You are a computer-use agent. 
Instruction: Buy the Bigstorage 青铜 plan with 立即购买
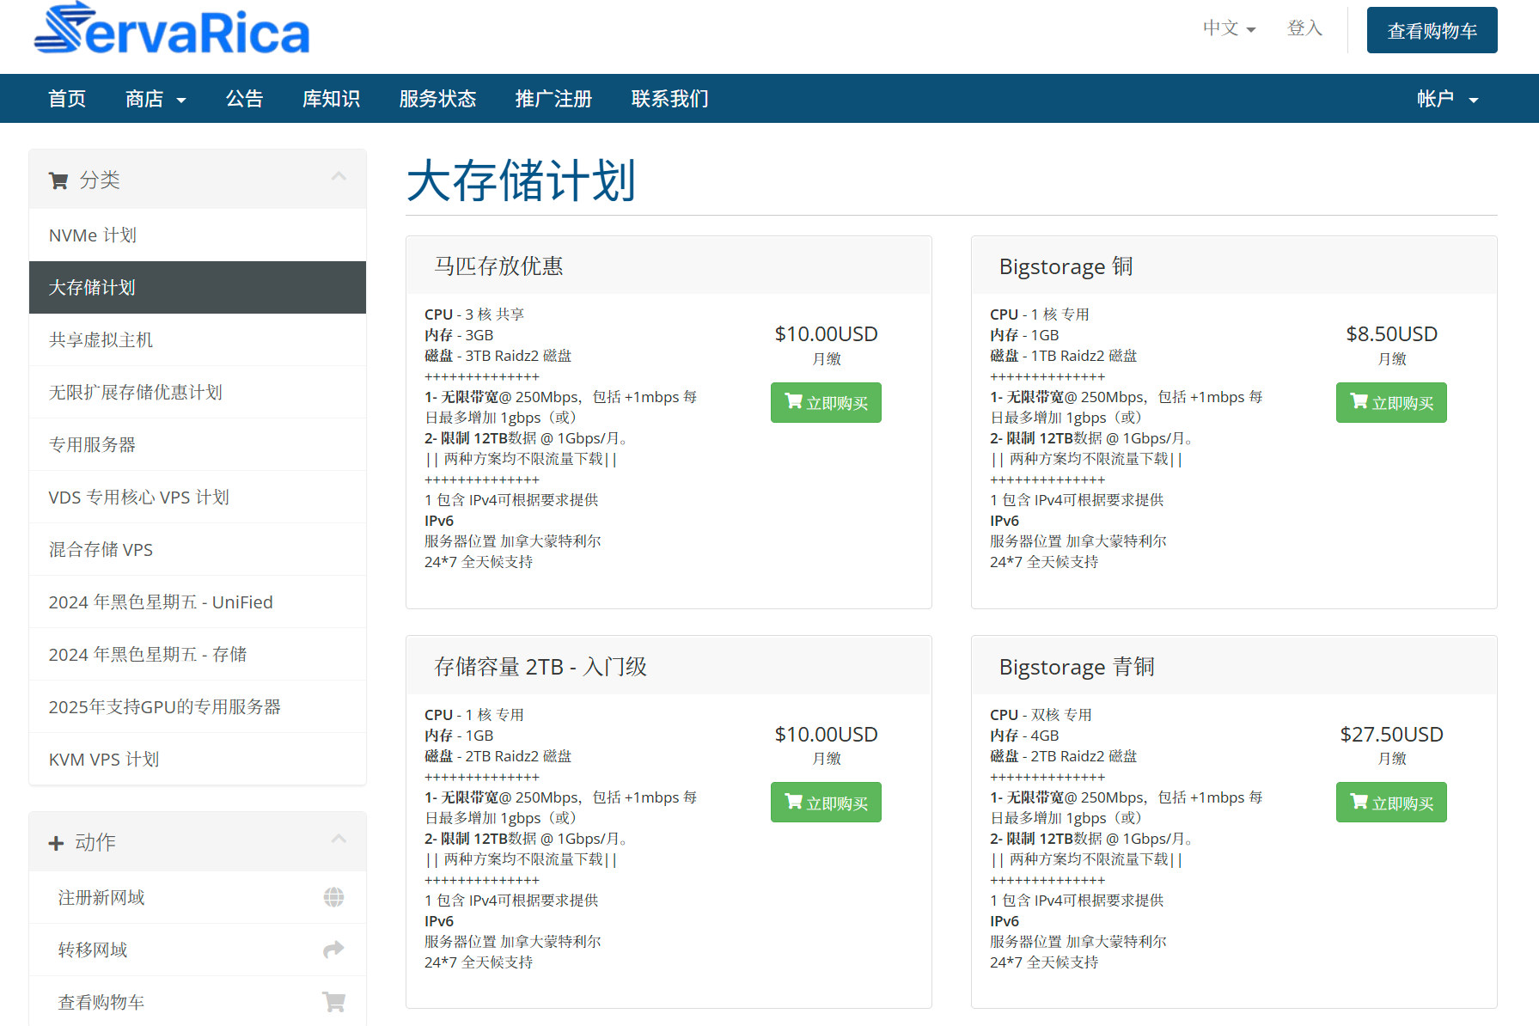click(x=1391, y=803)
